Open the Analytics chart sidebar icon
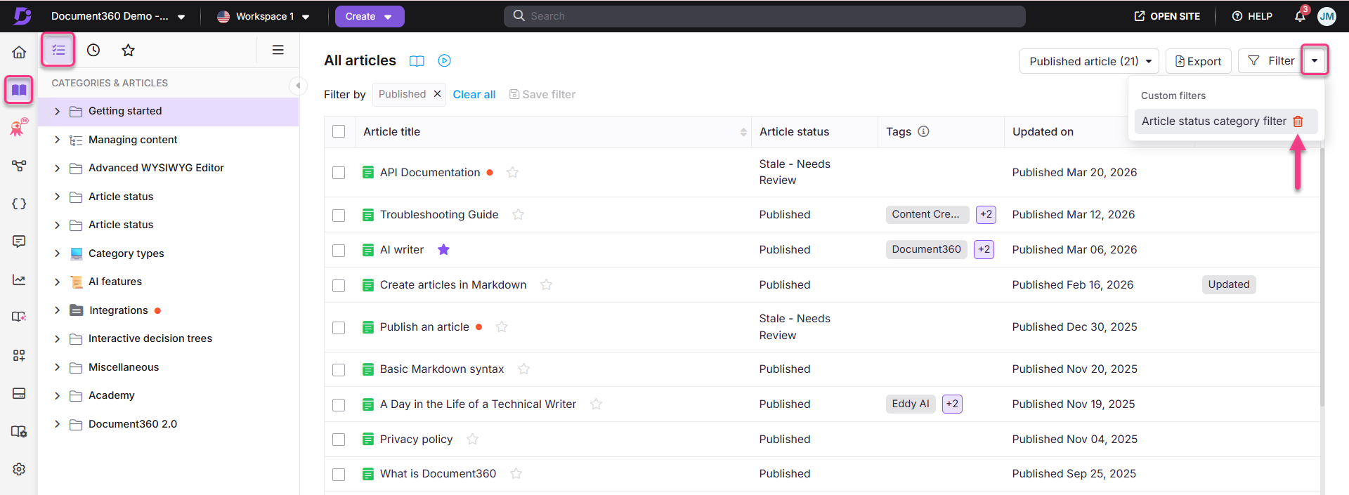 pos(19,279)
